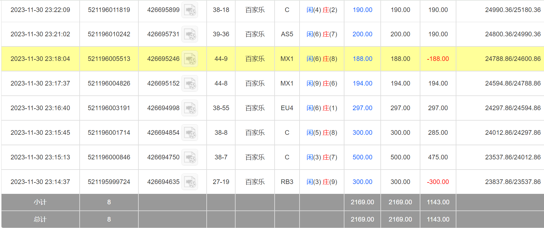544x228 pixels.
Task: Select timestamp 2023-11-30 23:22:09
Action: [x=40, y=10]
